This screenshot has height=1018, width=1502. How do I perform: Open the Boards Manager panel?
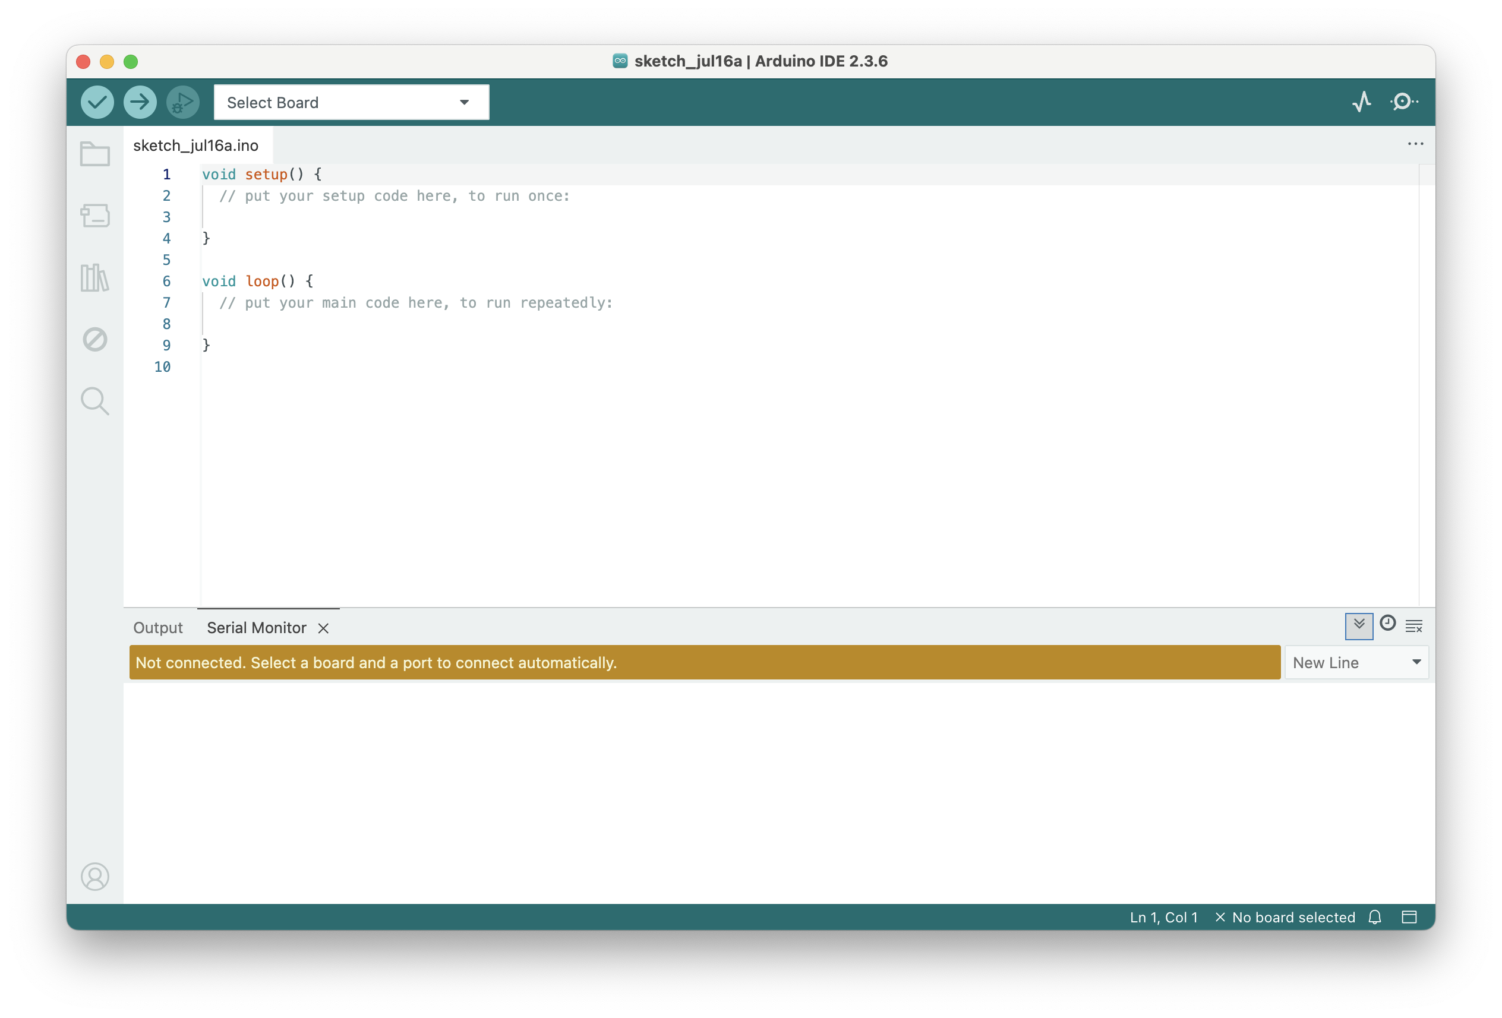[95, 216]
